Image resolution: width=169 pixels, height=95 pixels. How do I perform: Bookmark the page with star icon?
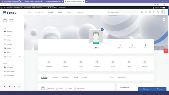coord(158,4)
